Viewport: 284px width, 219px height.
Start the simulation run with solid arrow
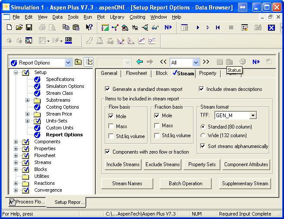pyautogui.click(x=198, y=28)
